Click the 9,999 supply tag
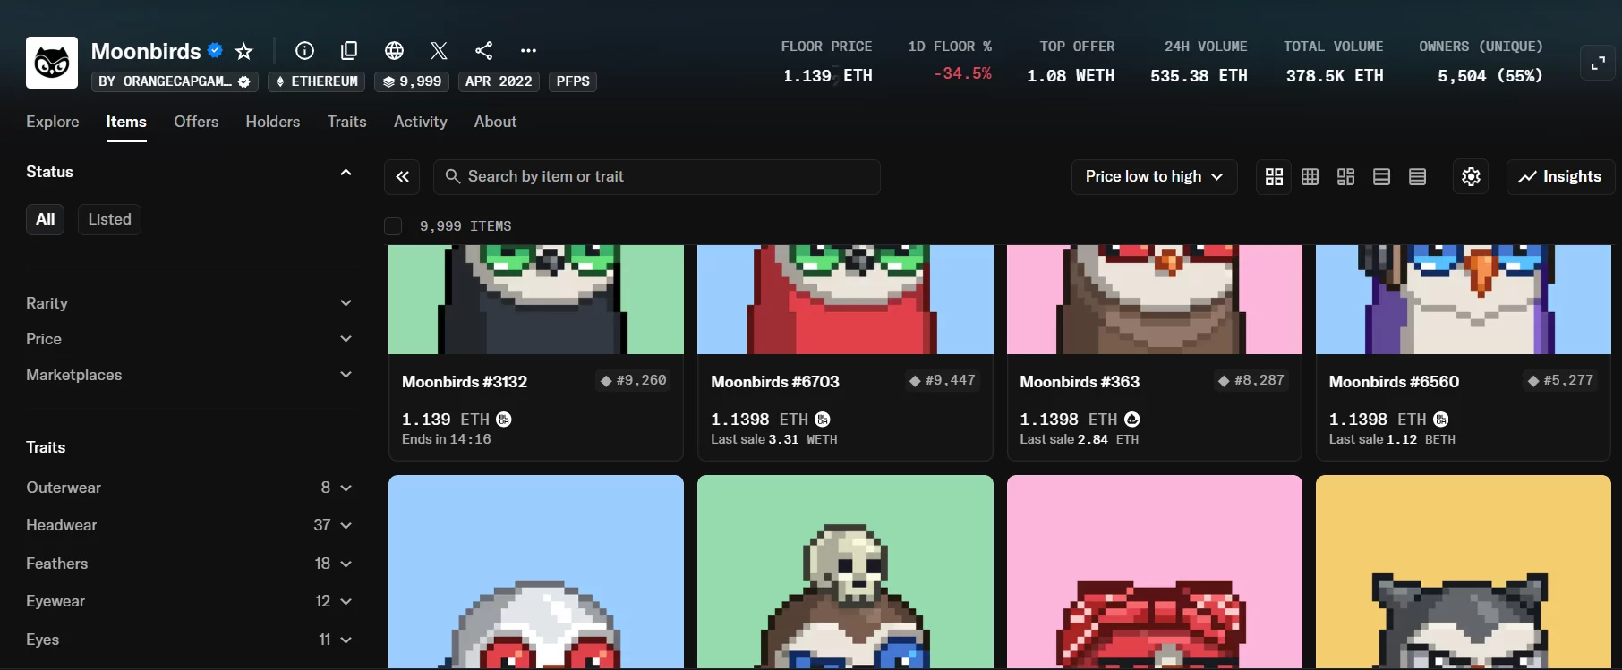 [412, 81]
